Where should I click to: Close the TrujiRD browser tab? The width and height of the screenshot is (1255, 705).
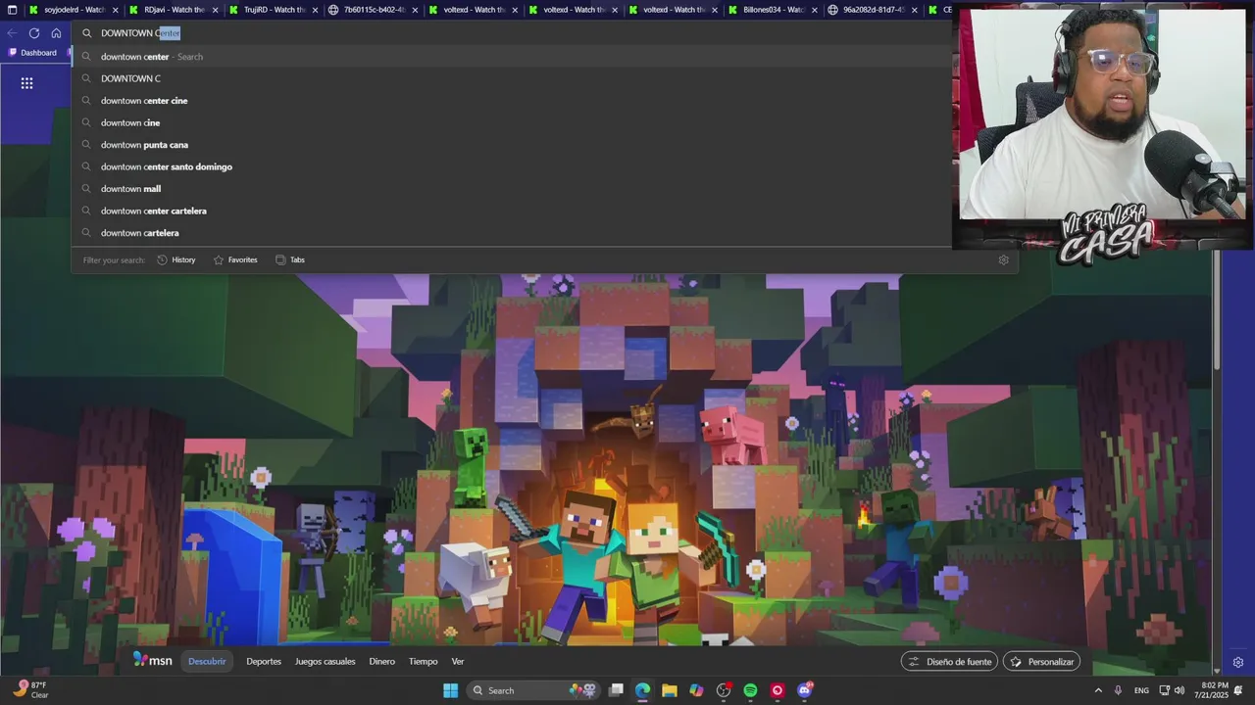click(315, 10)
